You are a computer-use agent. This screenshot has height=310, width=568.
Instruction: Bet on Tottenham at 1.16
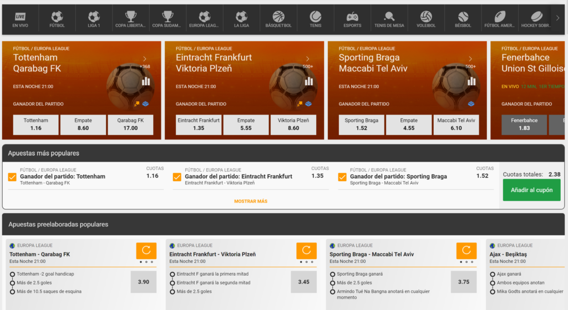click(36, 125)
